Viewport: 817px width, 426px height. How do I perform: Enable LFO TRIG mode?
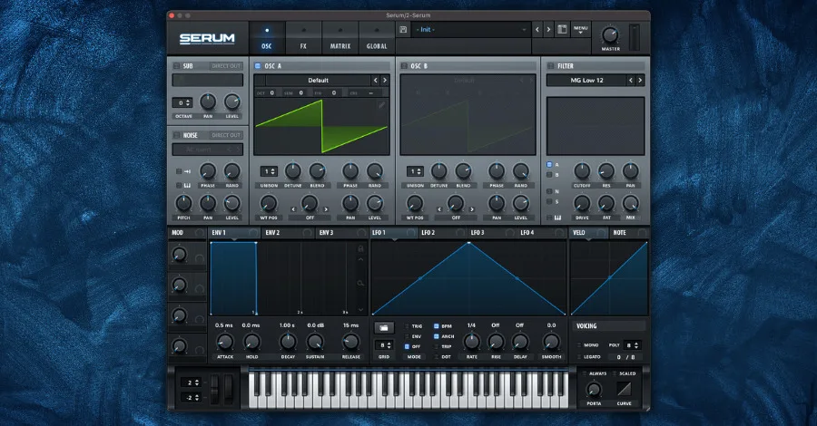pos(407,326)
